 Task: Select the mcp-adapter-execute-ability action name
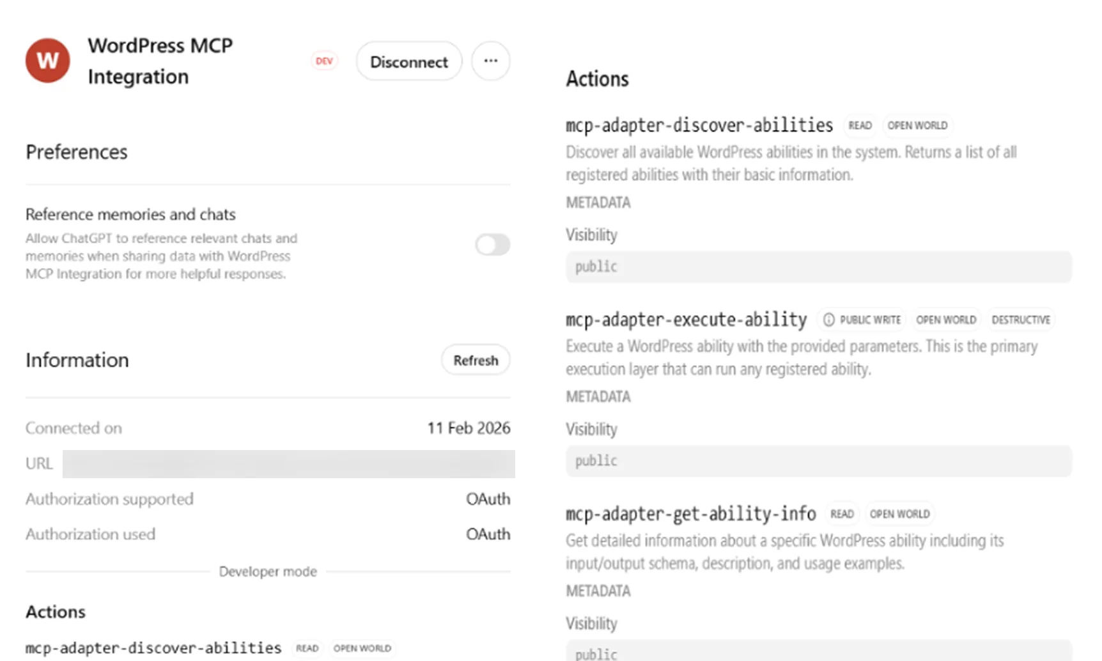tap(686, 319)
